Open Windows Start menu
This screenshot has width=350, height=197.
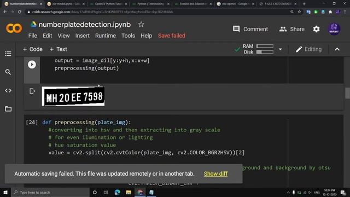pos(5,192)
